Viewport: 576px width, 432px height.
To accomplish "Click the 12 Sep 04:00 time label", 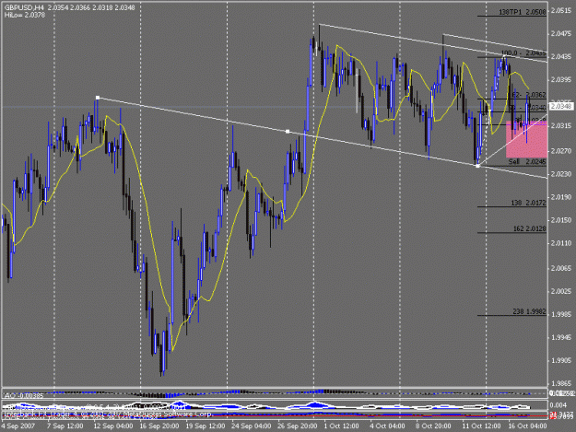I will click(x=113, y=426).
